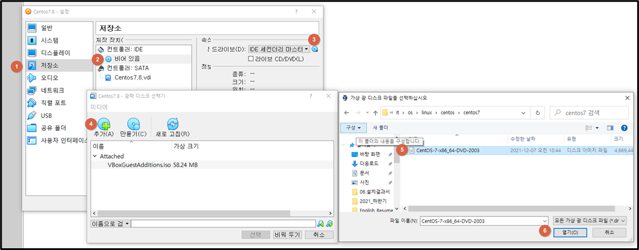Click the 새 폴더 button

point(380,128)
